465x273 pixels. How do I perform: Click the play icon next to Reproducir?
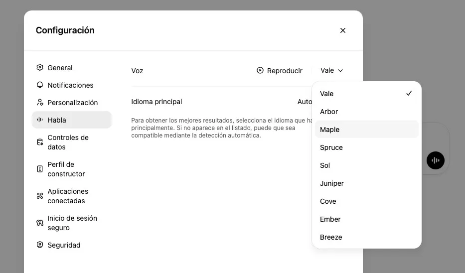click(260, 70)
